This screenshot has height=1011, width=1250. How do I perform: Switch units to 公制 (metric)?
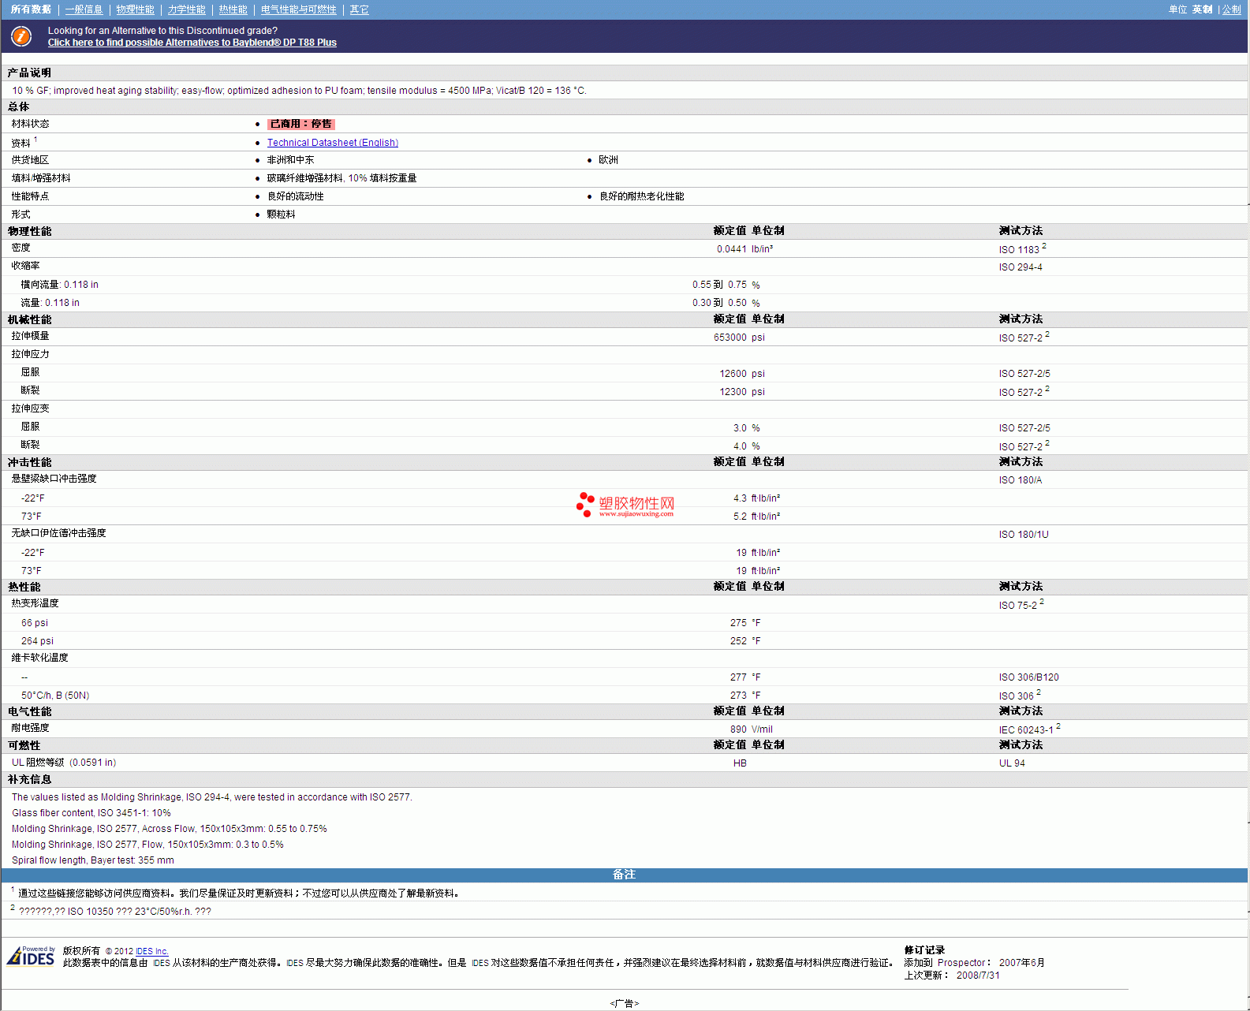1231,9
